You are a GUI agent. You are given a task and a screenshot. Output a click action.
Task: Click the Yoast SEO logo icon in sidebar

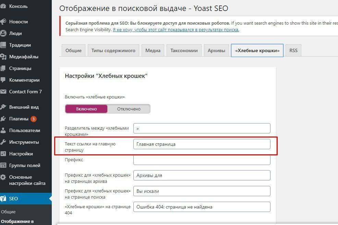[x=3, y=199]
